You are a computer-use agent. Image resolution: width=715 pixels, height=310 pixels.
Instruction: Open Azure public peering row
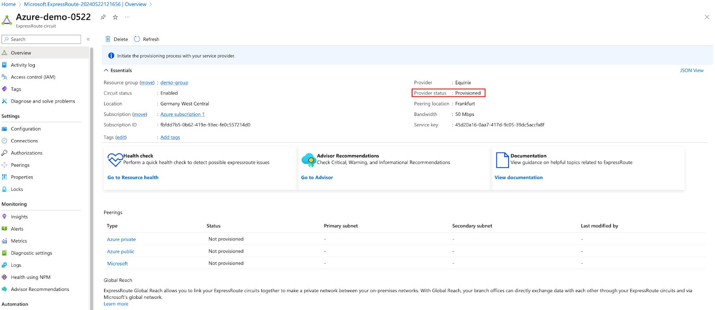pyautogui.click(x=121, y=252)
